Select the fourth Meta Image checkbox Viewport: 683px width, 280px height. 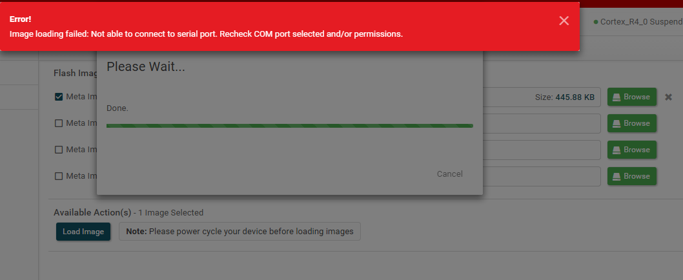pos(59,176)
